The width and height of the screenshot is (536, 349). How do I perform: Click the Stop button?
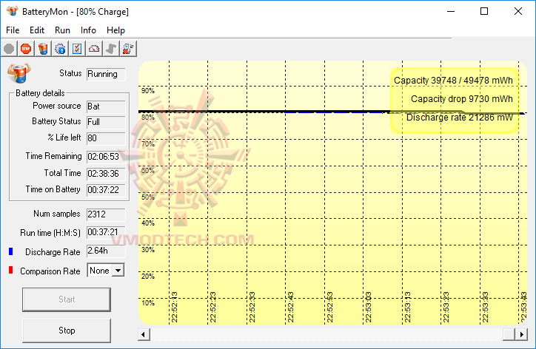coord(67,331)
